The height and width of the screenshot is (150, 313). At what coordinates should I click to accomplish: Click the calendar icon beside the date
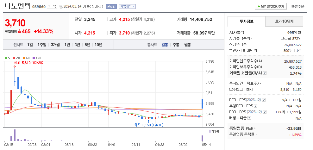pos(61,7)
